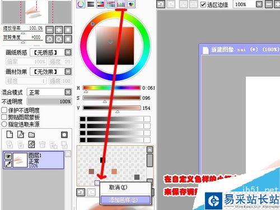Open the canvas zoom percentage dropdown arrow

point(259,4)
